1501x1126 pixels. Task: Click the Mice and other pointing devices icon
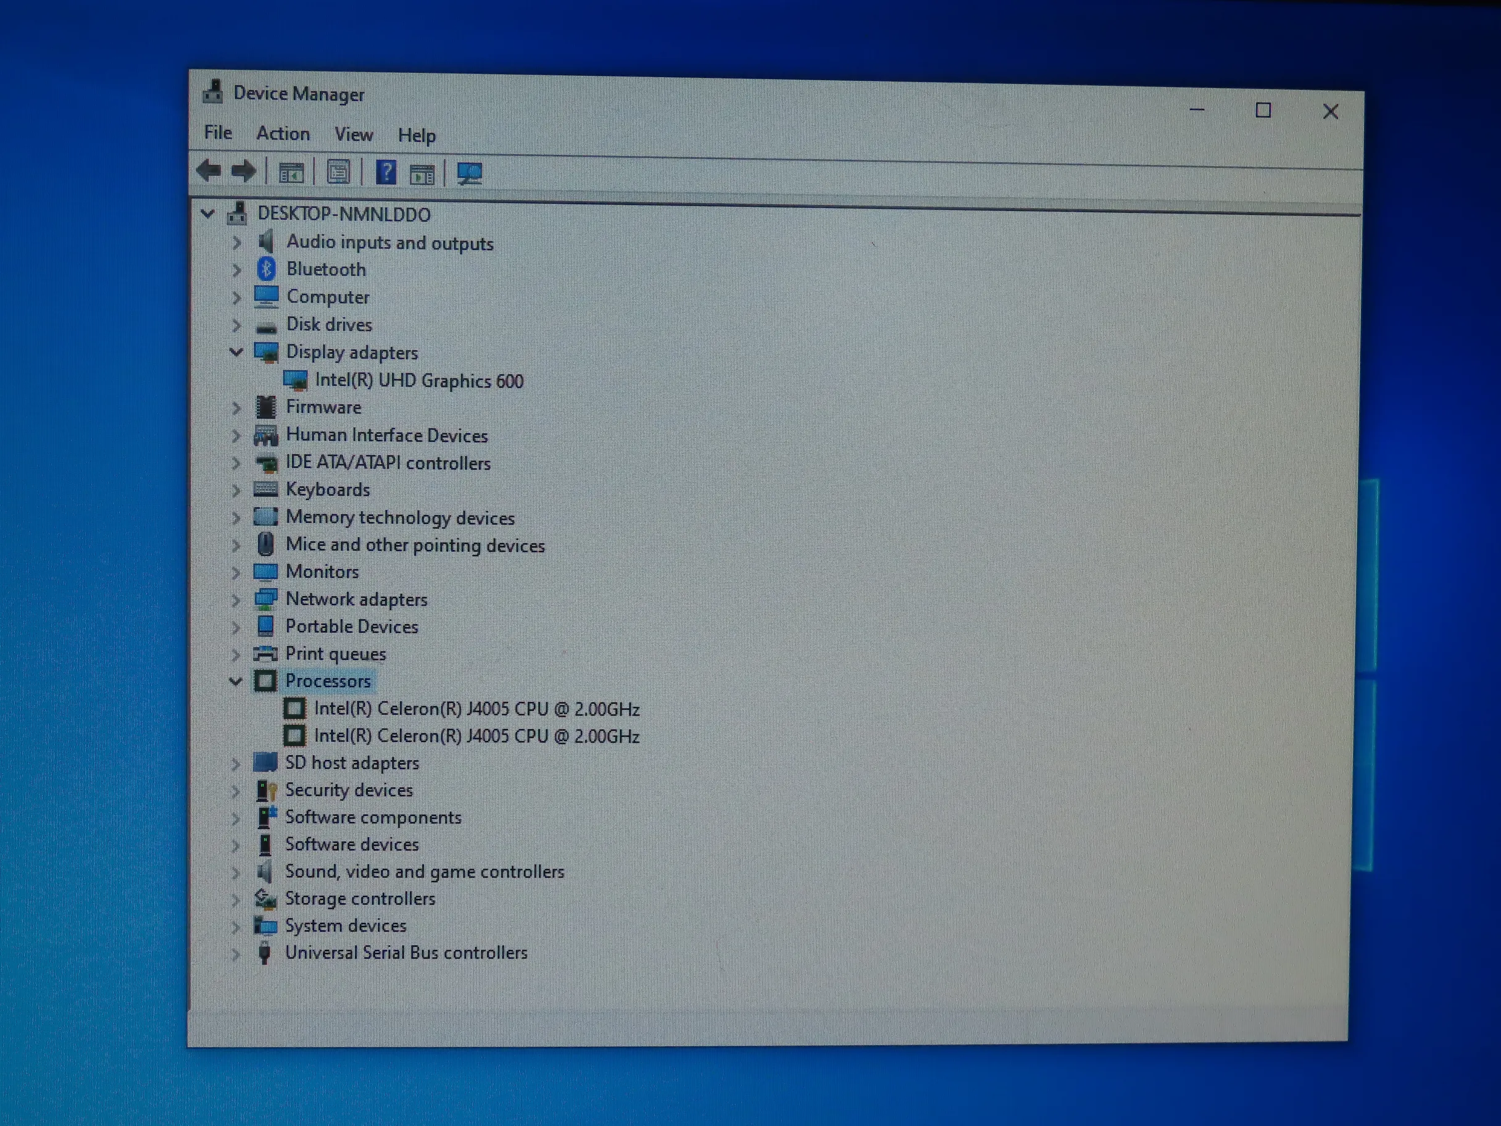coord(265,544)
